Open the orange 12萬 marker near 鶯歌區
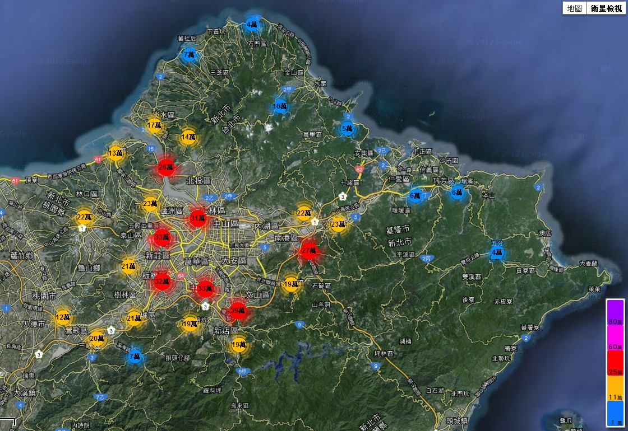 tap(63, 317)
